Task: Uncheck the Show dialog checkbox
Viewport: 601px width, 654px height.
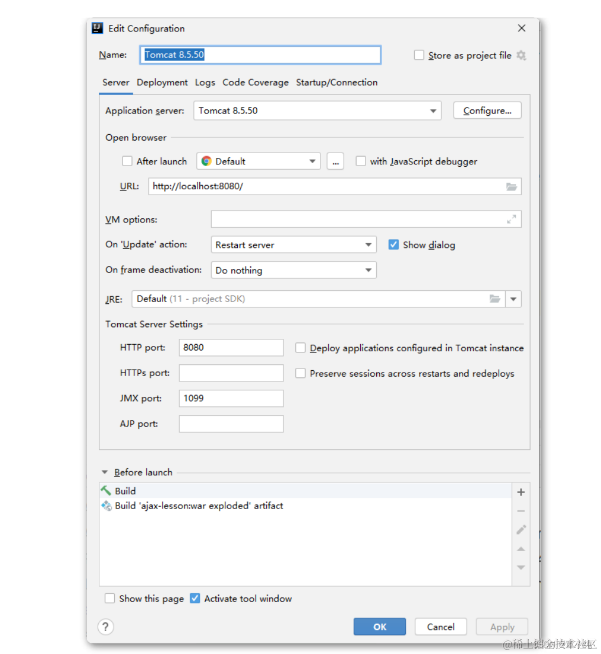Action: point(393,244)
